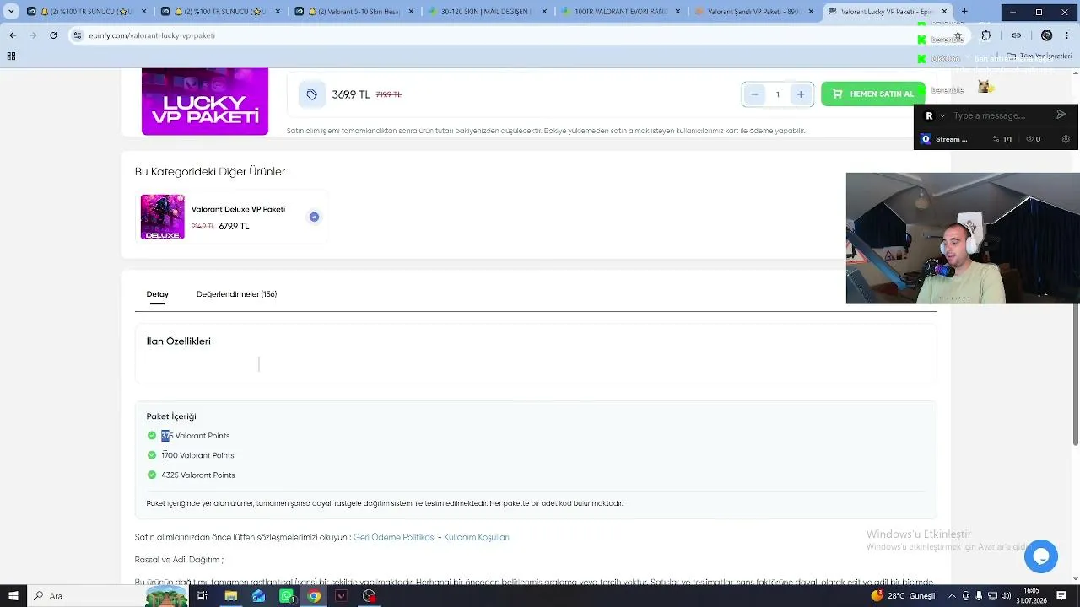Viewport: 1080px width, 607px height.
Task: Open chat overlay settings gear
Action: (x=1066, y=139)
